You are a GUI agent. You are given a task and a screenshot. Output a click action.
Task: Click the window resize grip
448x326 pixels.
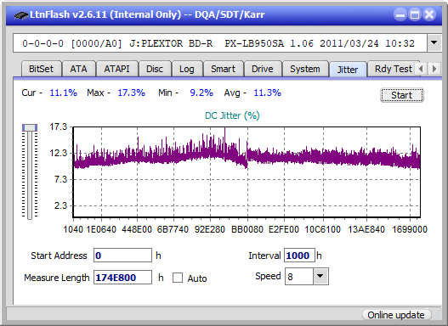(436, 315)
